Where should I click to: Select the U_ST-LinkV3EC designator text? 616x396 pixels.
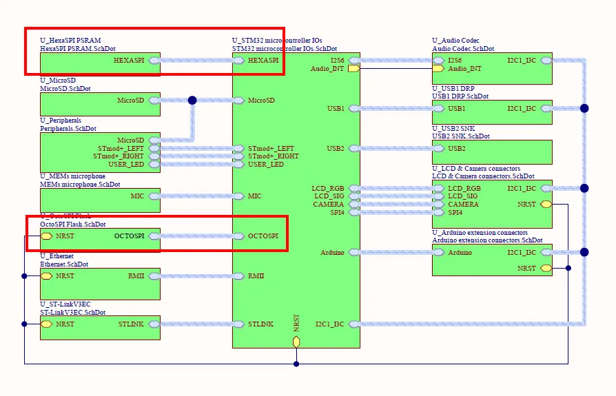pos(65,304)
